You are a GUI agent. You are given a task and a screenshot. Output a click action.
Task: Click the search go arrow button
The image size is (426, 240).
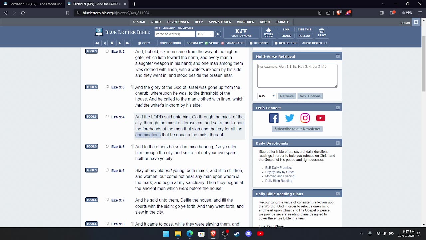point(218,34)
